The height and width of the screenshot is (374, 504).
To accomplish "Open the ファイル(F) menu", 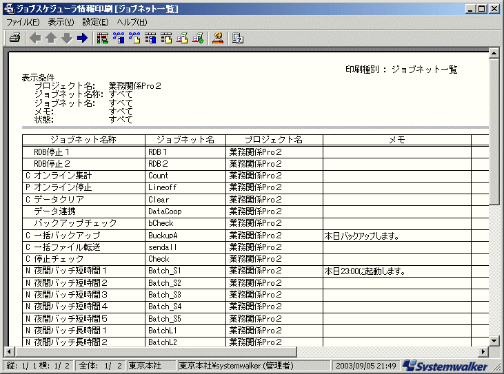I will click(23, 22).
